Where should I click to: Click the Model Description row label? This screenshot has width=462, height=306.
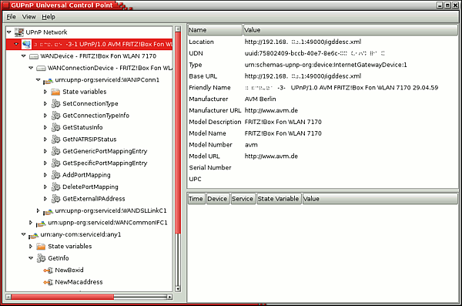point(215,122)
